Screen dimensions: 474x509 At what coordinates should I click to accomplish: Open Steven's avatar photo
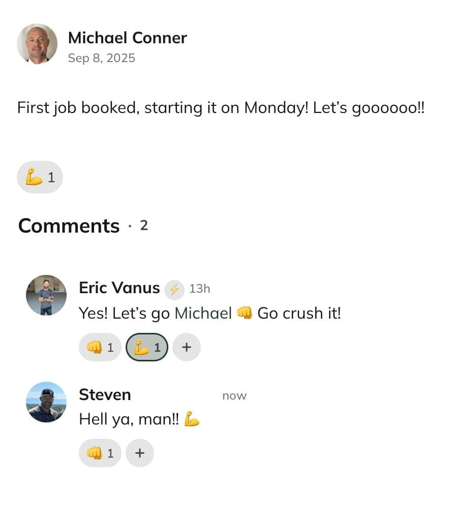coord(46,402)
